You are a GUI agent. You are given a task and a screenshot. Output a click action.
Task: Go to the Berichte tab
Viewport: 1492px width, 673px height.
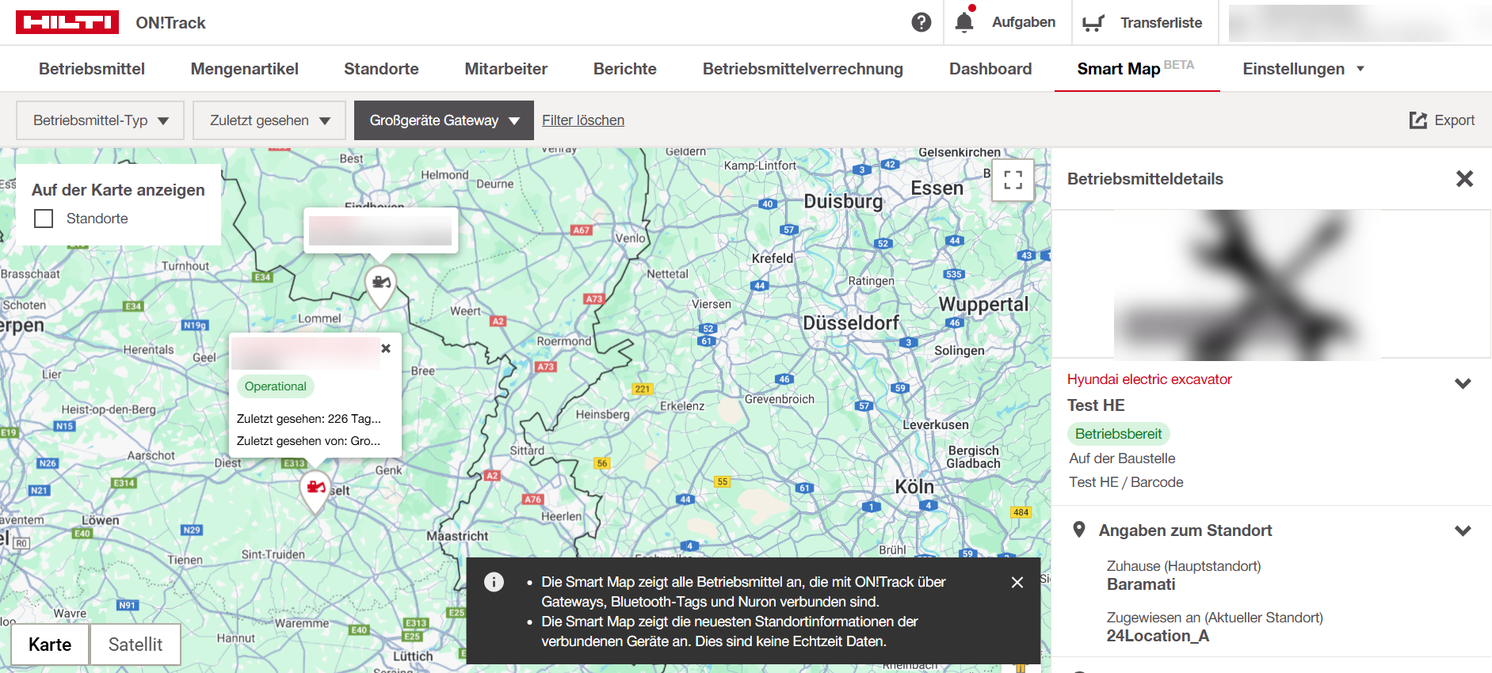pyautogui.click(x=624, y=69)
